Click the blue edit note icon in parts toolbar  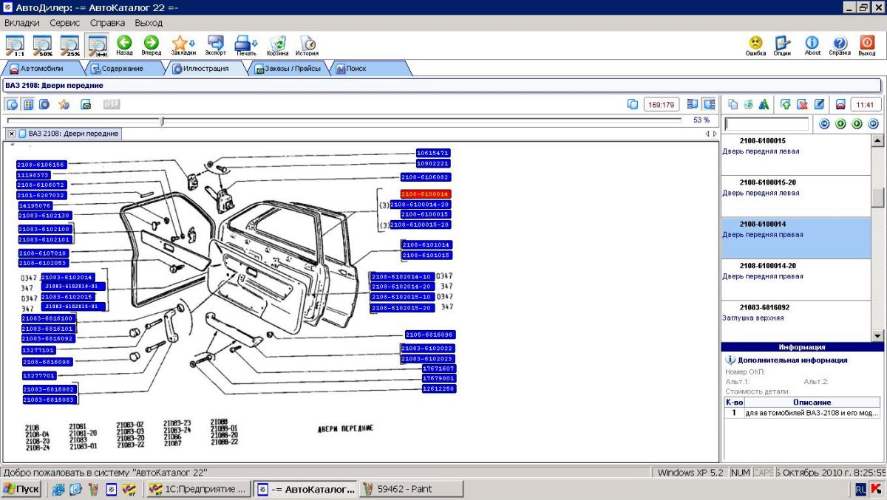click(x=819, y=104)
